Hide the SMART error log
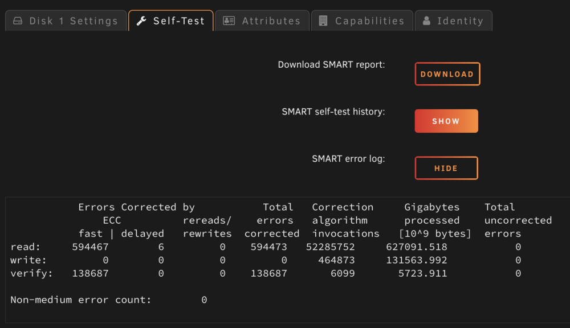 point(446,168)
